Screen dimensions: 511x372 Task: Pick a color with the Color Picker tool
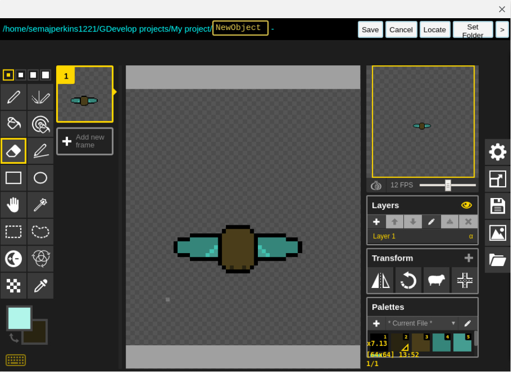pos(40,285)
